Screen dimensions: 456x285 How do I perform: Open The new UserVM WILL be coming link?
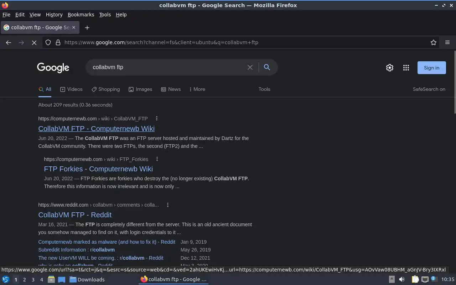click(100, 258)
